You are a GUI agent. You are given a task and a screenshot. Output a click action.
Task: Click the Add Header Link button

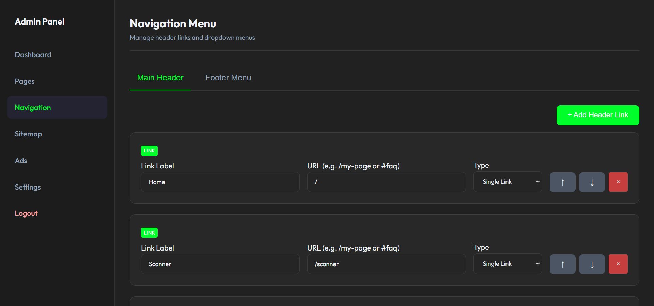597,115
